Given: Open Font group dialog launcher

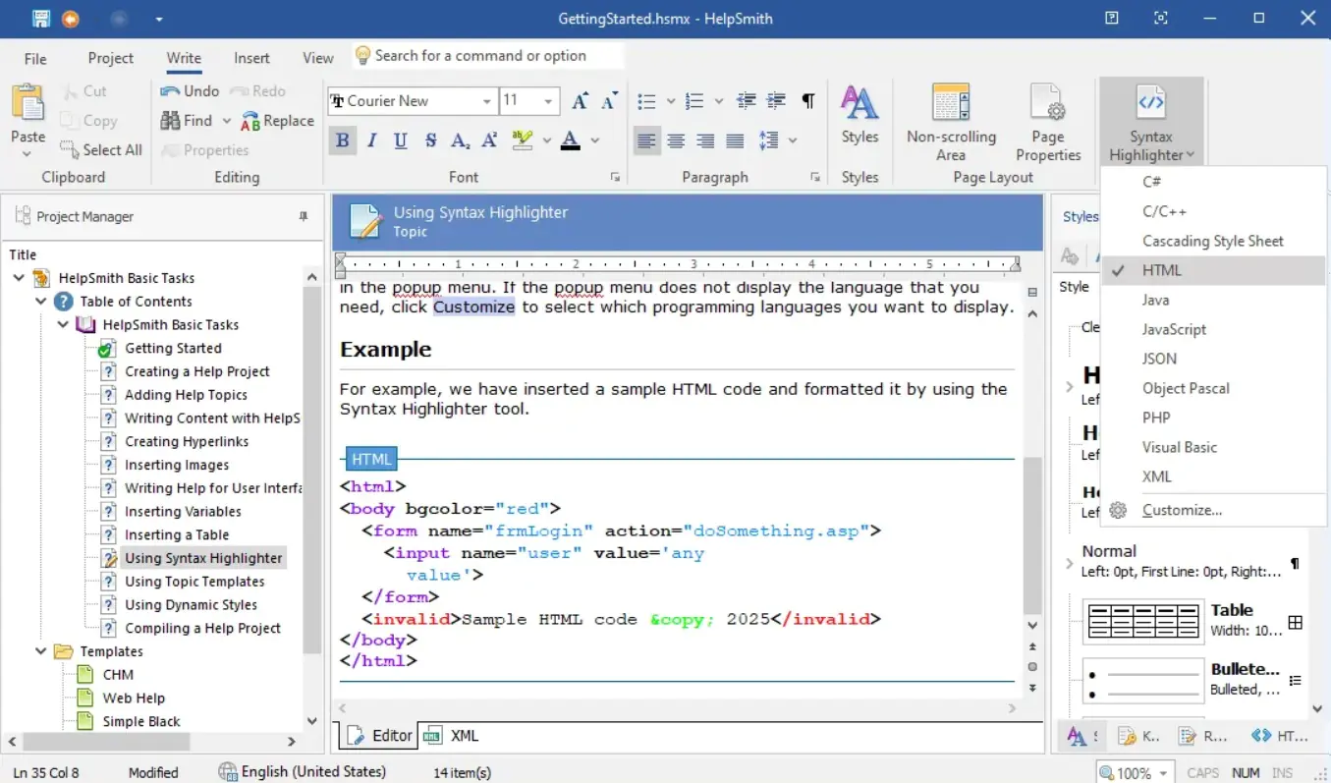Looking at the screenshot, I should click(x=616, y=178).
